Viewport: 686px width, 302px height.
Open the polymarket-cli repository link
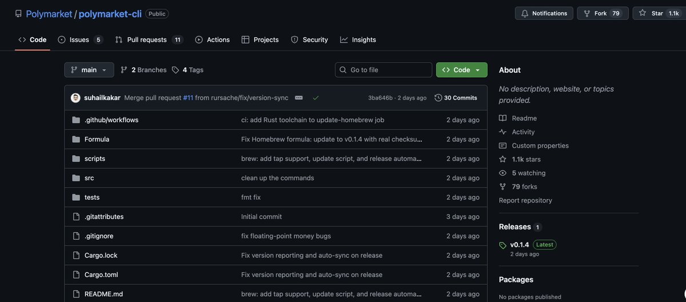[x=110, y=14]
